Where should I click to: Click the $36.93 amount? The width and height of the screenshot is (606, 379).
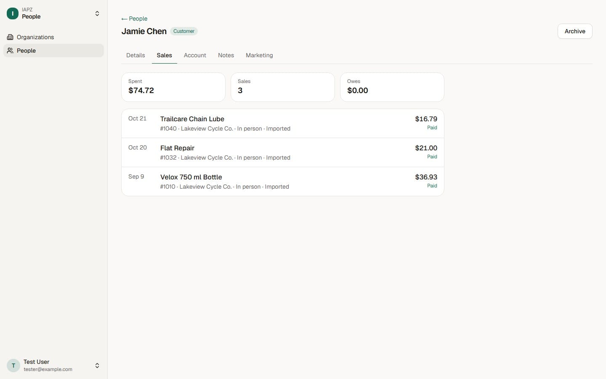tap(426, 177)
